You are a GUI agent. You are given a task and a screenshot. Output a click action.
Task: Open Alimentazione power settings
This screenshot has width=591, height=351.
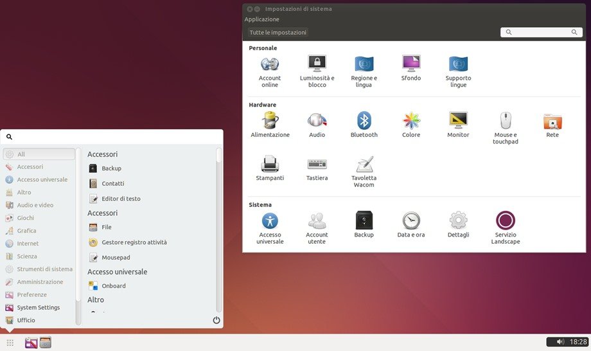coord(270,122)
